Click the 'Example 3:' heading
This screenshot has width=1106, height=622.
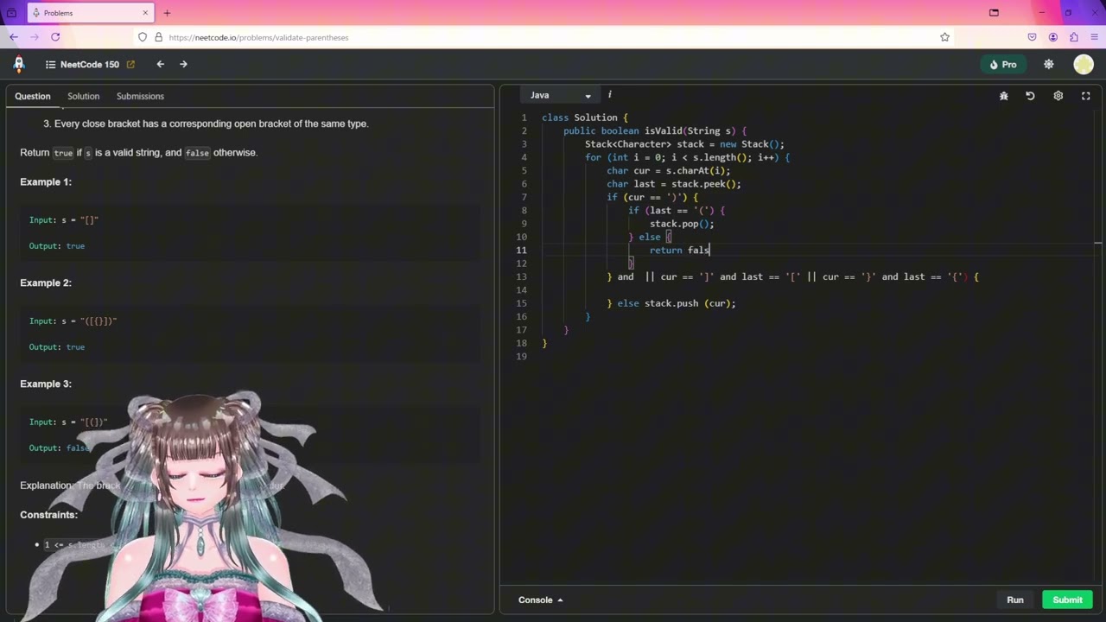pos(46,384)
